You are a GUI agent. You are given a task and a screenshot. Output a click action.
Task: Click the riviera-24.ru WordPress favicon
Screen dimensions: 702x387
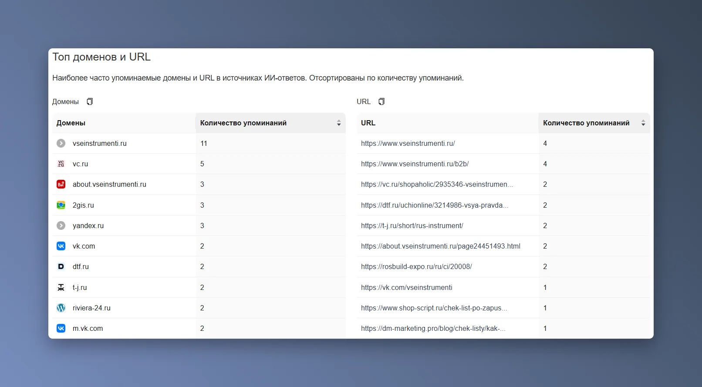point(61,308)
